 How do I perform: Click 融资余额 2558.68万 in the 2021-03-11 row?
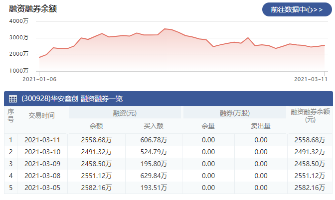96,140
